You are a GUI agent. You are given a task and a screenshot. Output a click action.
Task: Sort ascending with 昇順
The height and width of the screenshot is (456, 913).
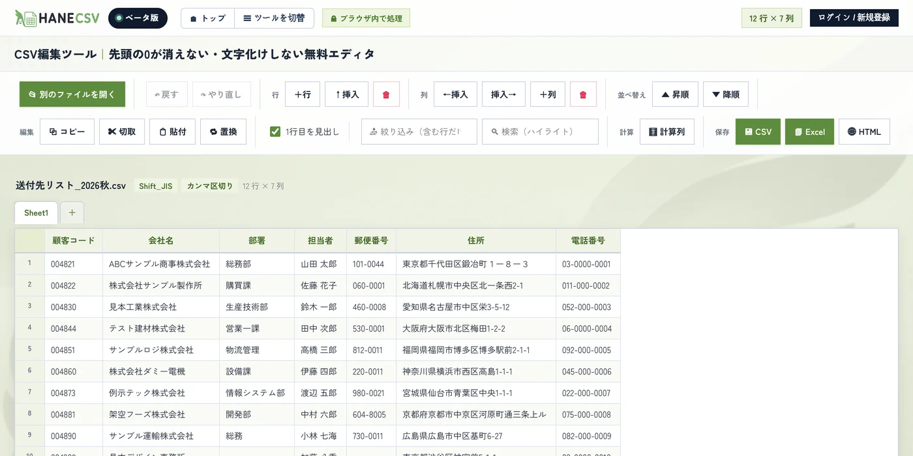coord(675,94)
